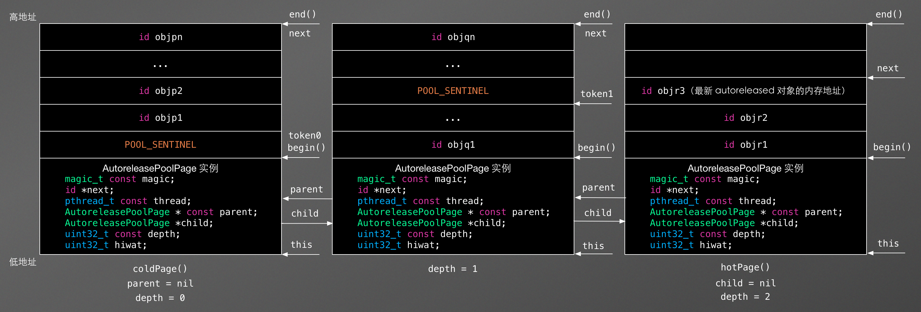Click the begin() label on the hotPage column
Viewport: 921px width, 312px height.
892,147
